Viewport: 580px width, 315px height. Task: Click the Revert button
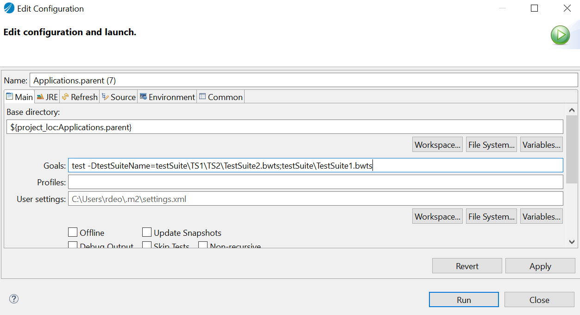(x=467, y=266)
